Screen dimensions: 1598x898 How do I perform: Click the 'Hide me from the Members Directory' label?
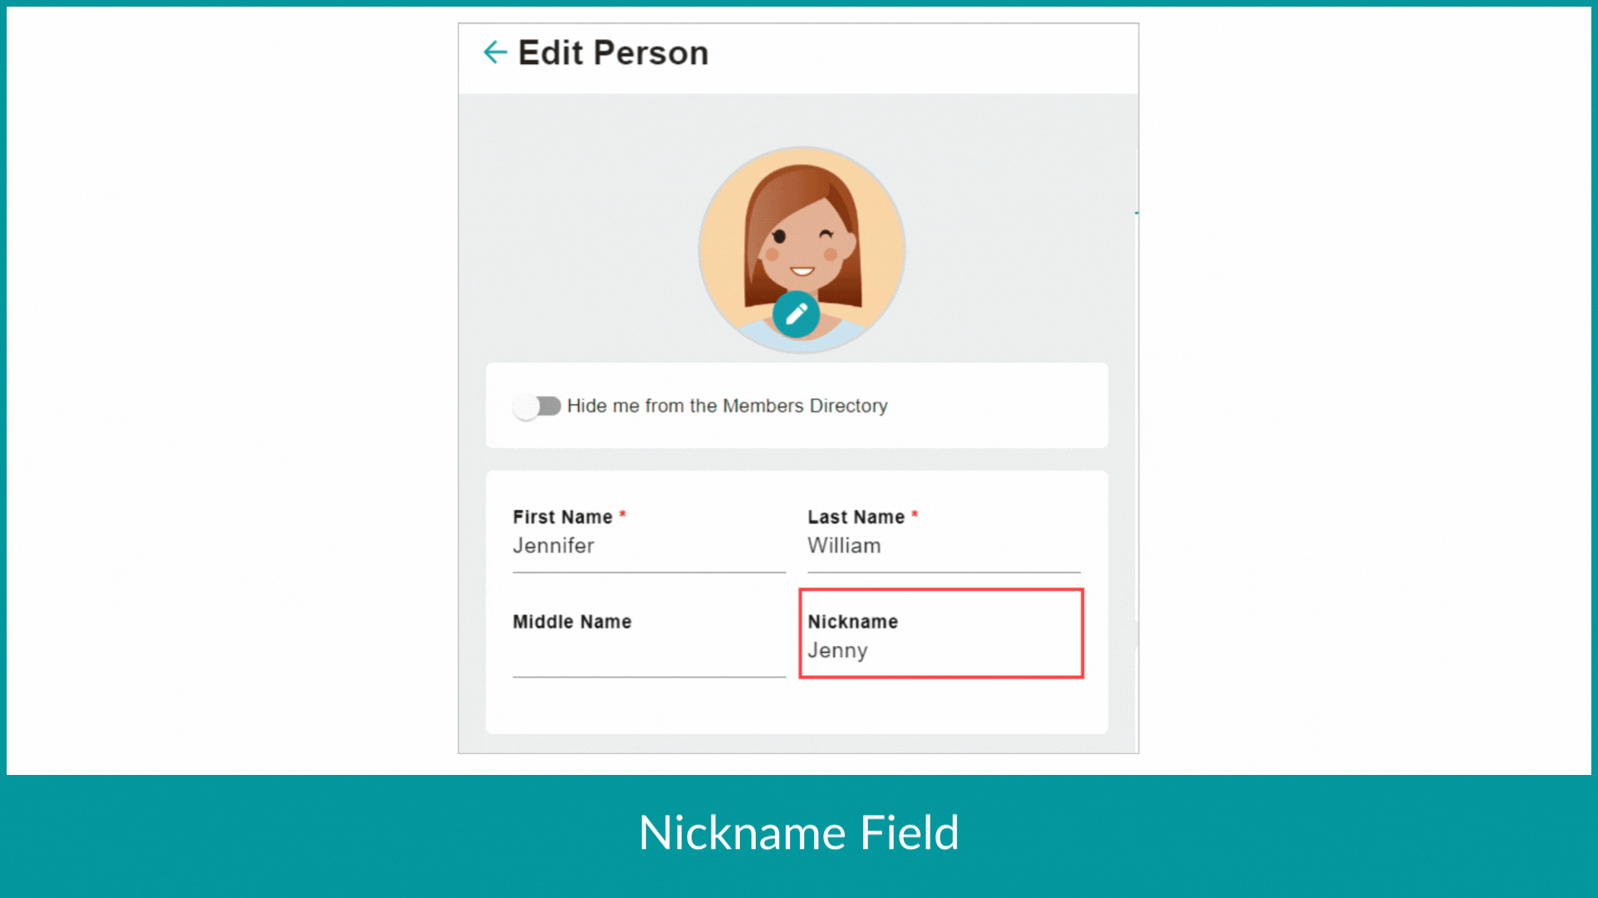click(727, 406)
